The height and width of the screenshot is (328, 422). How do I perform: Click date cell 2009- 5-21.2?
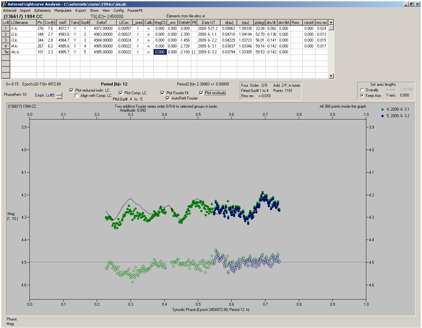[x=208, y=28]
